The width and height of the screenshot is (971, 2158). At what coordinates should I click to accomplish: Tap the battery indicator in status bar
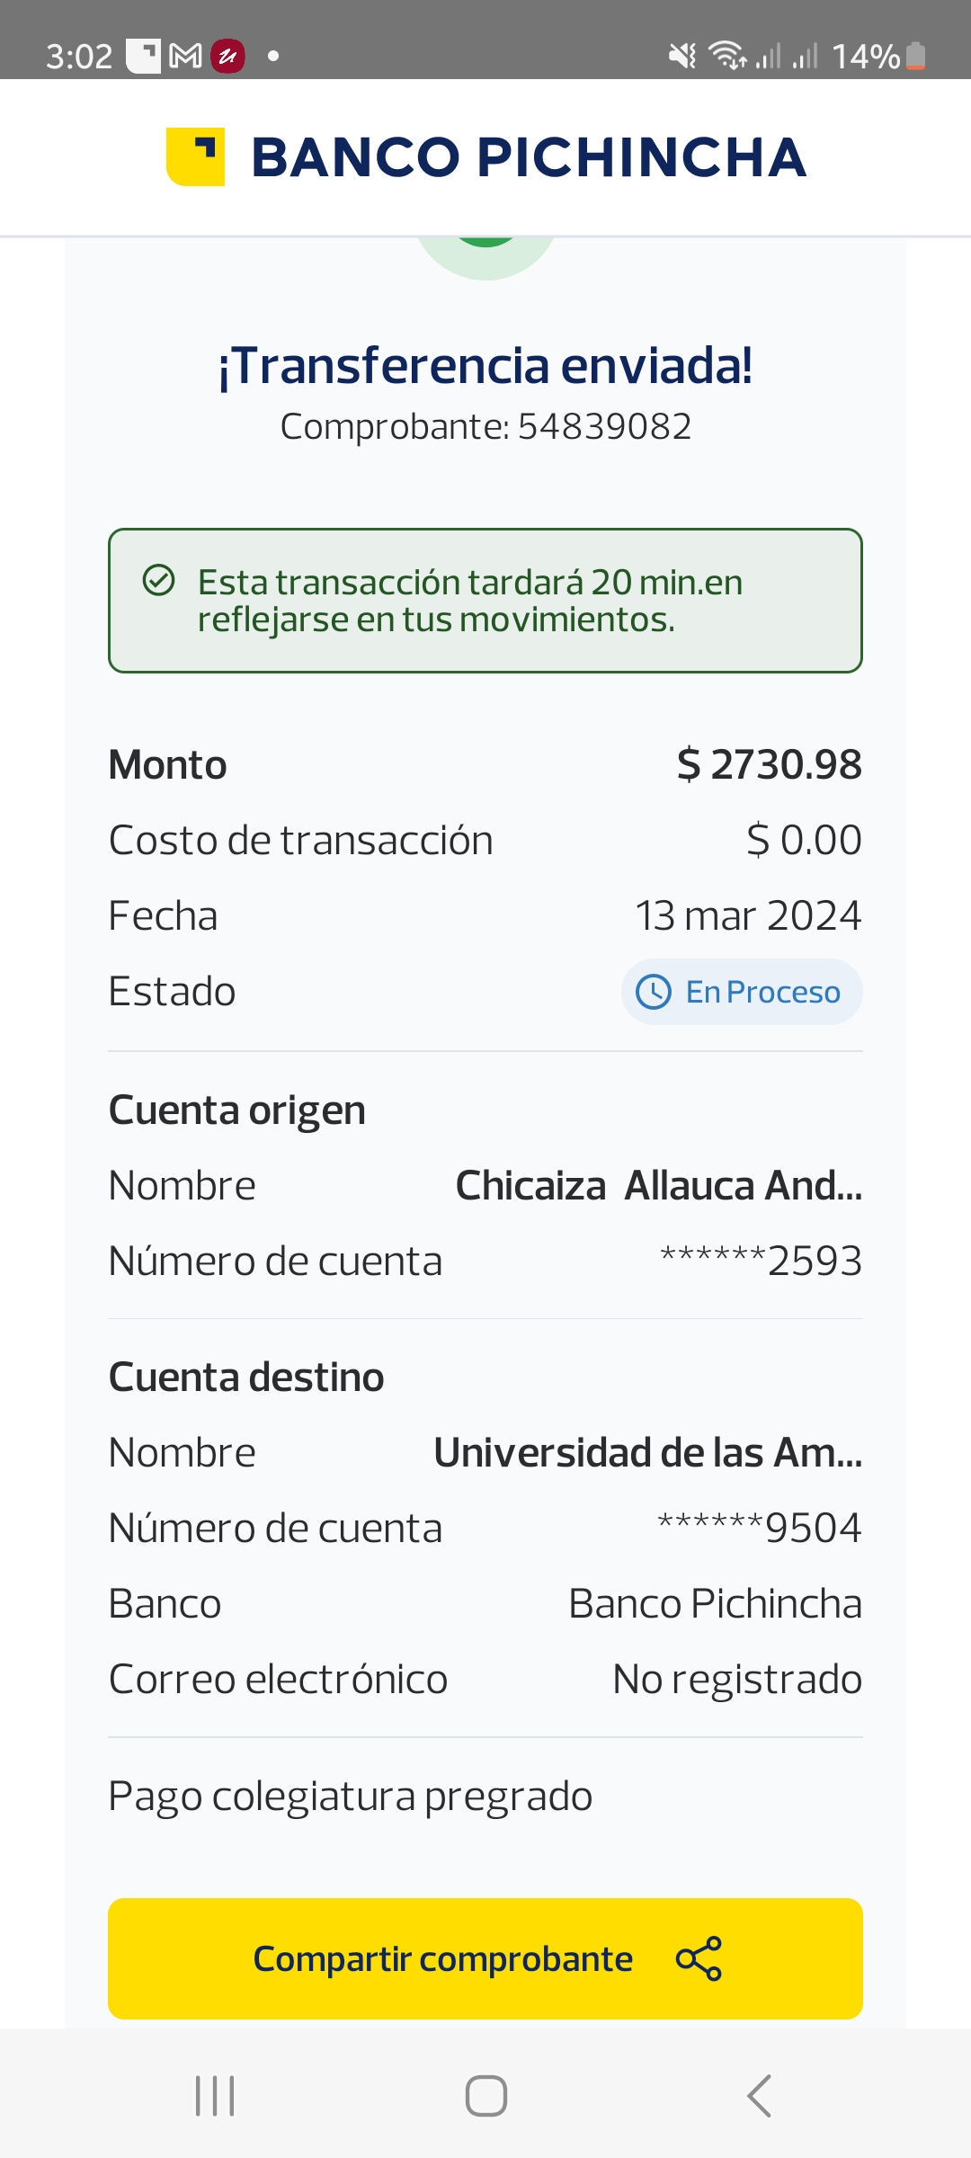coord(915,57)
